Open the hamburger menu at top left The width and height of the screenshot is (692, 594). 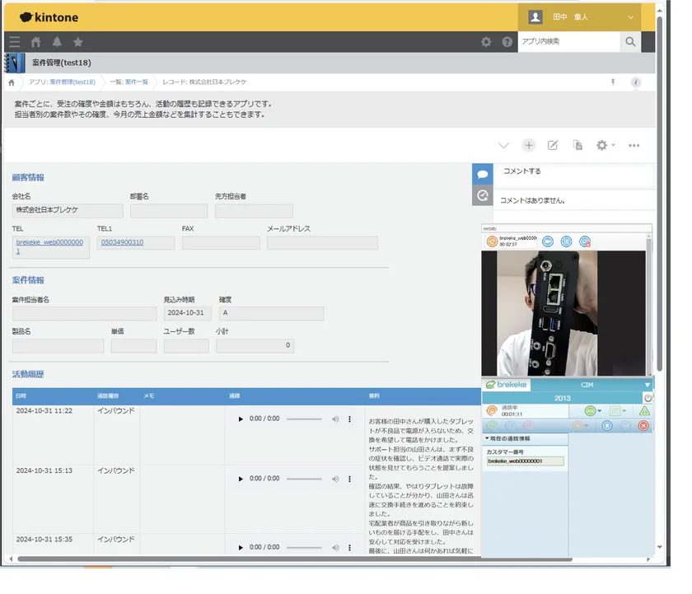click(x=14, y=41)
